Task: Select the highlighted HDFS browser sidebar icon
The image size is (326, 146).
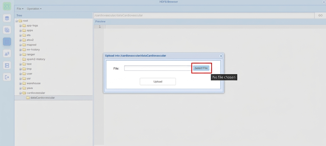Action: (7, 42)
